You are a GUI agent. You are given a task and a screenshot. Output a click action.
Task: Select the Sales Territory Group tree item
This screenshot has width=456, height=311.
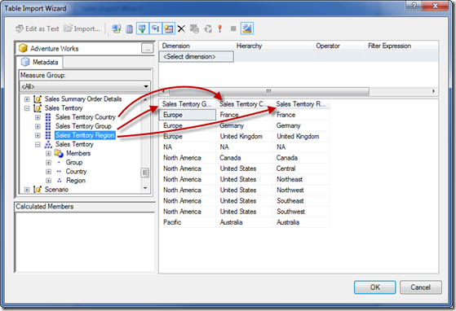pyautogui.click(x=83, y=126)
